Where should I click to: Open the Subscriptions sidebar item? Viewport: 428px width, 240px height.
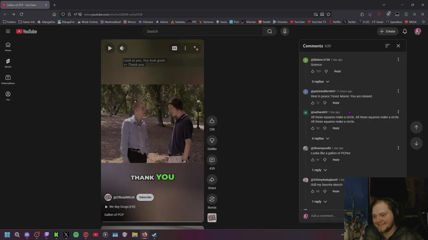8,79
